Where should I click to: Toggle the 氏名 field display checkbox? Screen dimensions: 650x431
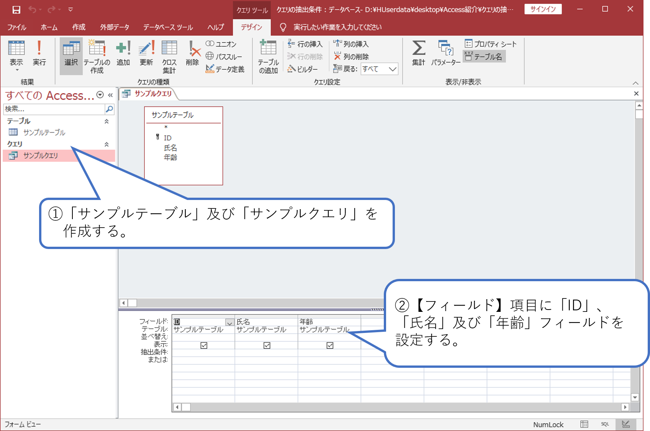point(267,345)
